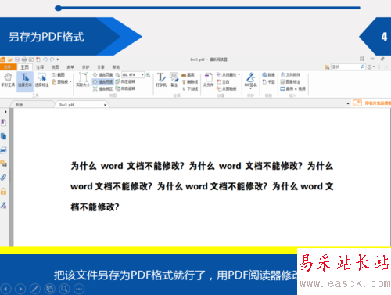Add a Bookmark (书签)
This screenshot has width=391, height=295.
tap(268, 82)
